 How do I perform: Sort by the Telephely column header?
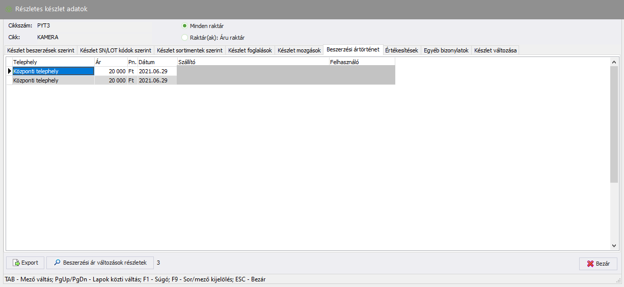point(53,62)
